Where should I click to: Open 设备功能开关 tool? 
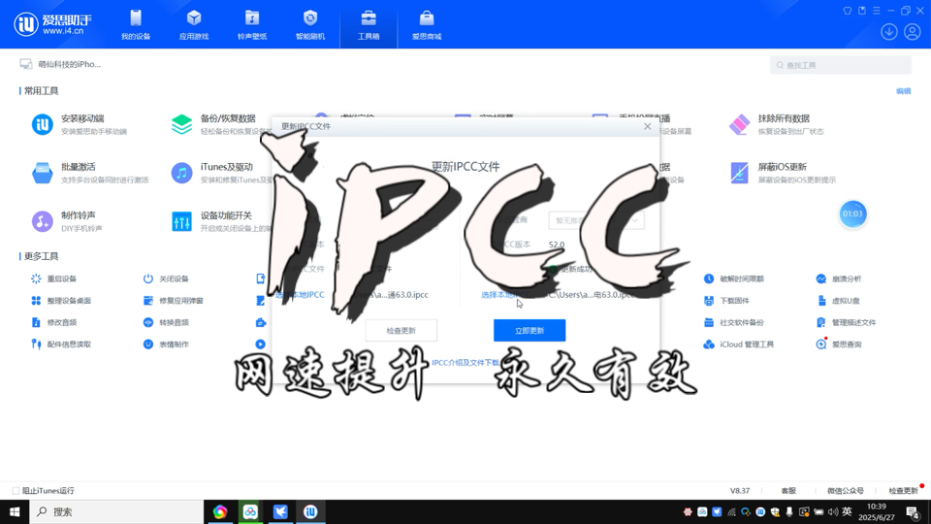(220, 221)
